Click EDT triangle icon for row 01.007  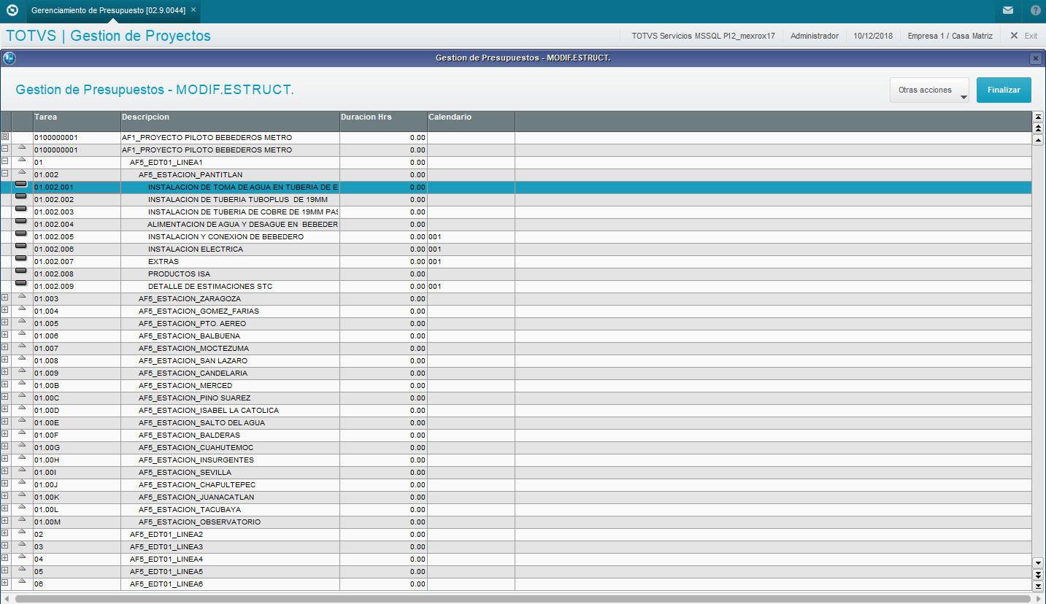(x=21, y=345)
